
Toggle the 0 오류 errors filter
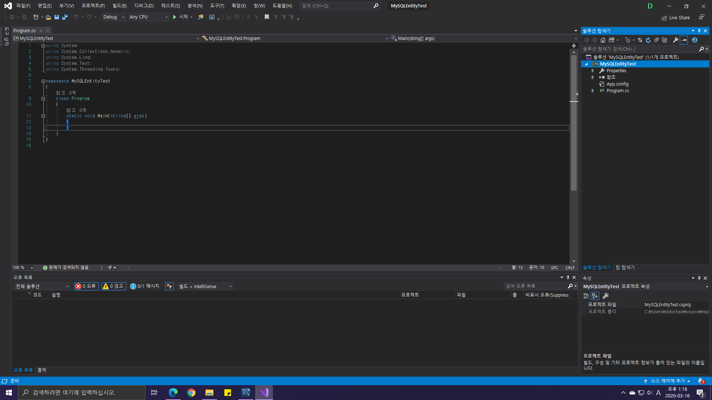point(86,286)
